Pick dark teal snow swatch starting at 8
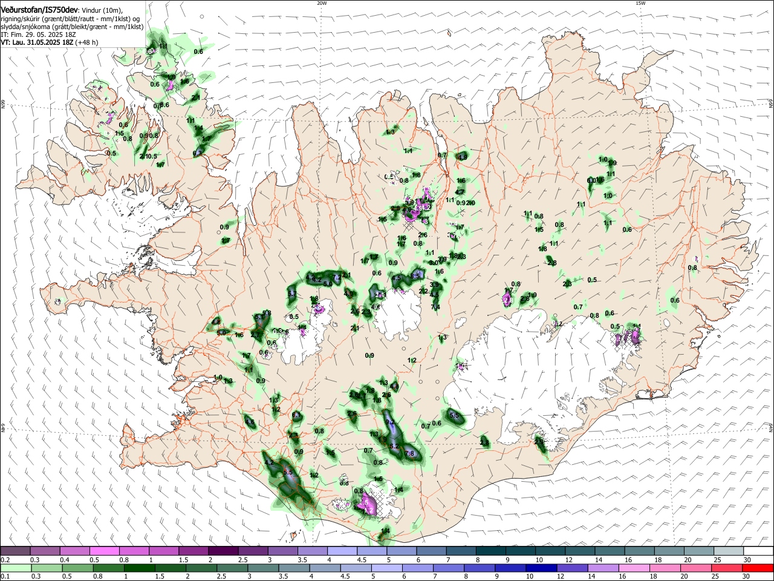 click(490, 551)
